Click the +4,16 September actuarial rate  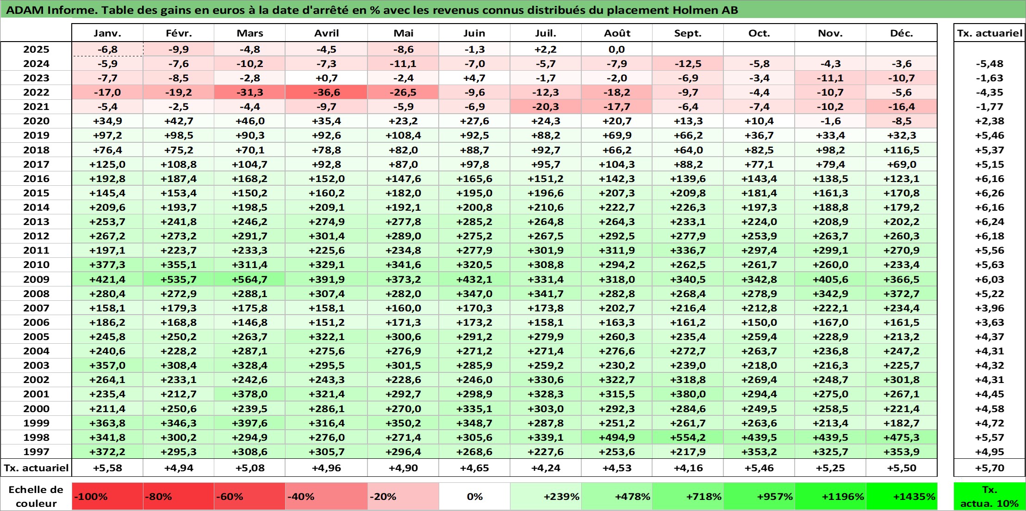pos(688,468)
